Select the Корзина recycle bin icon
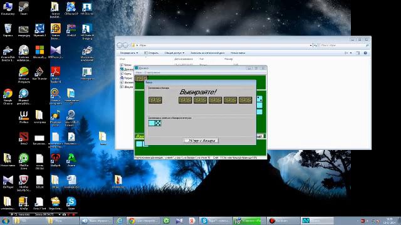Viewport: 401px width, 225px height. click(x=8, y=30)
